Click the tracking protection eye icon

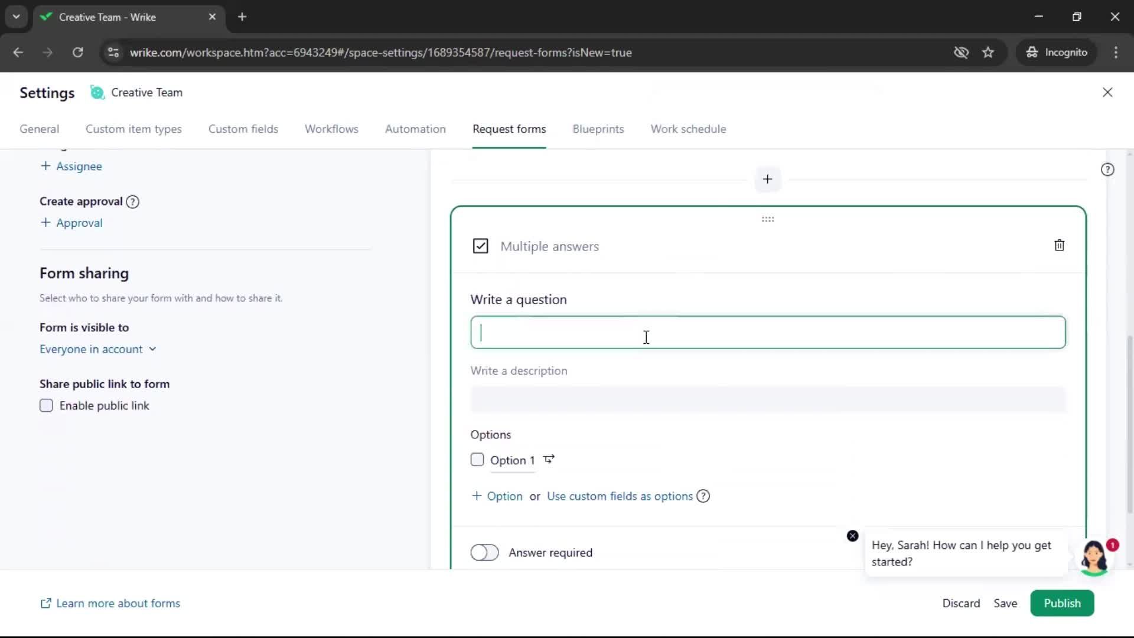pyautogui.click(x=961, y=52)
